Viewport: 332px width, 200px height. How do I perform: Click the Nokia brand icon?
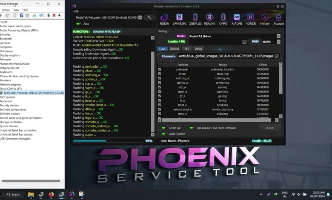164,19
